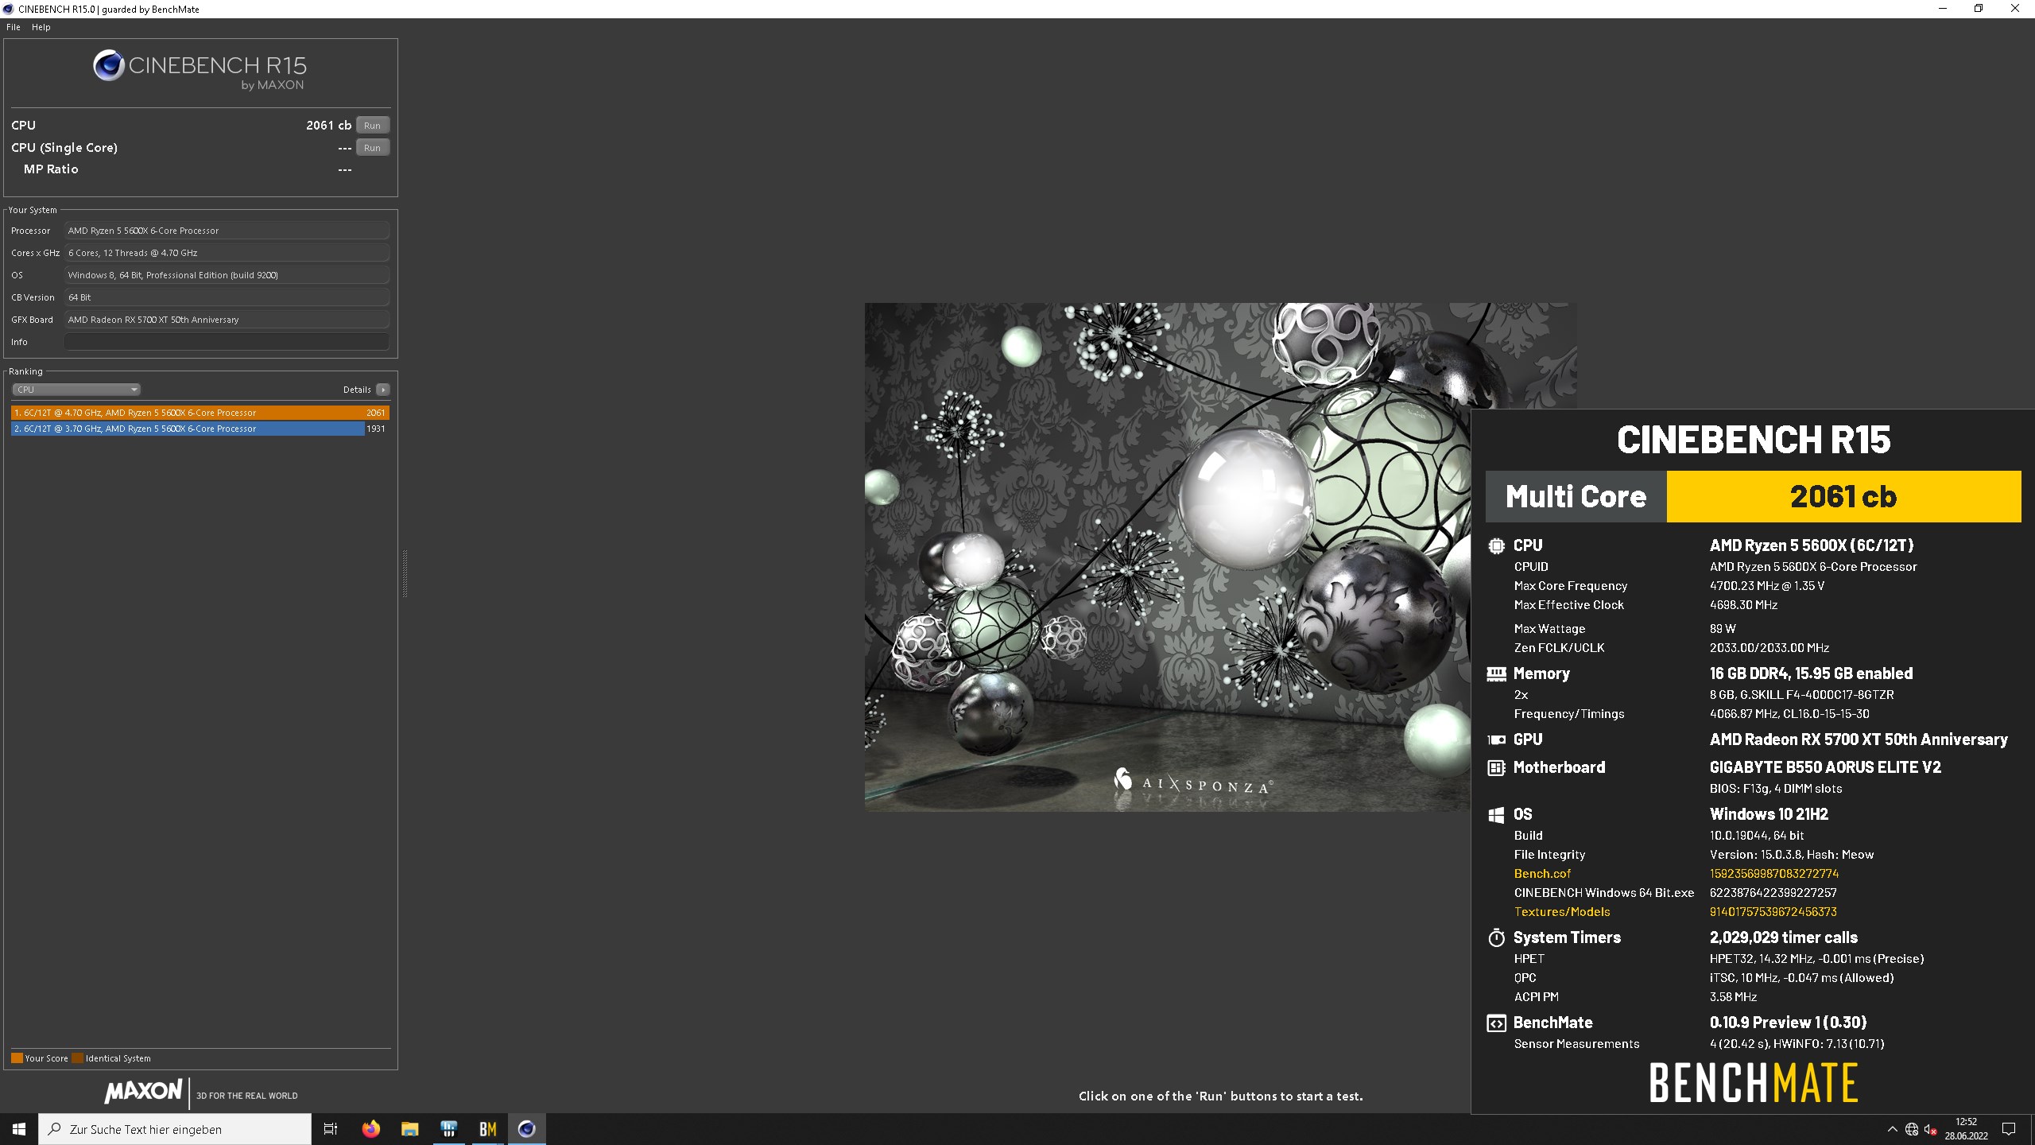Open the Windows notification center
Screen dimensions: 2035x1145
click(2009, 1129)
